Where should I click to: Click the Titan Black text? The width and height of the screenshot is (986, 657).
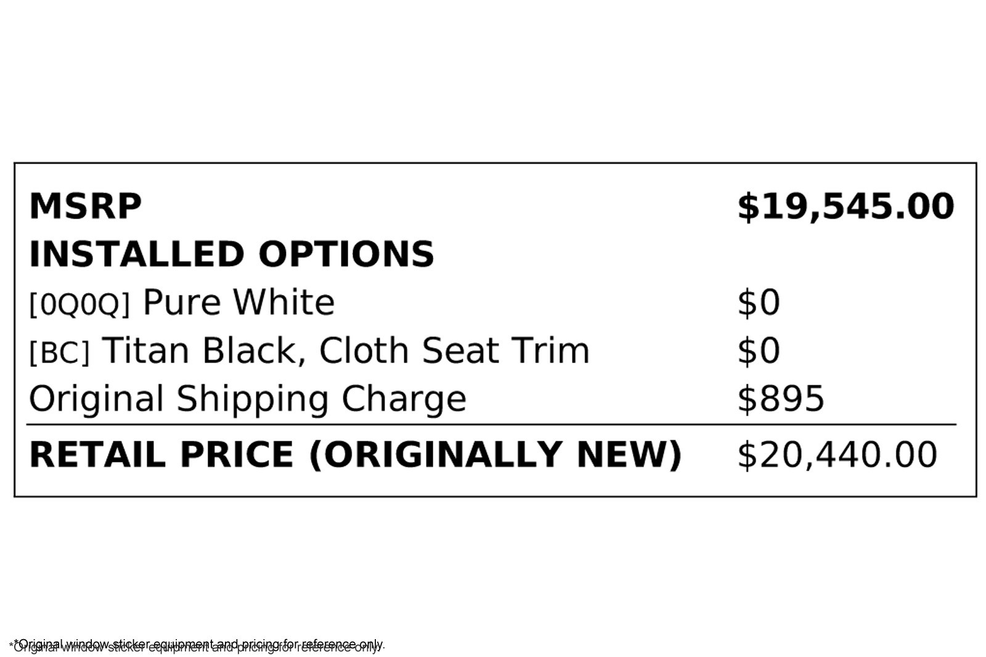click(203, 351)
